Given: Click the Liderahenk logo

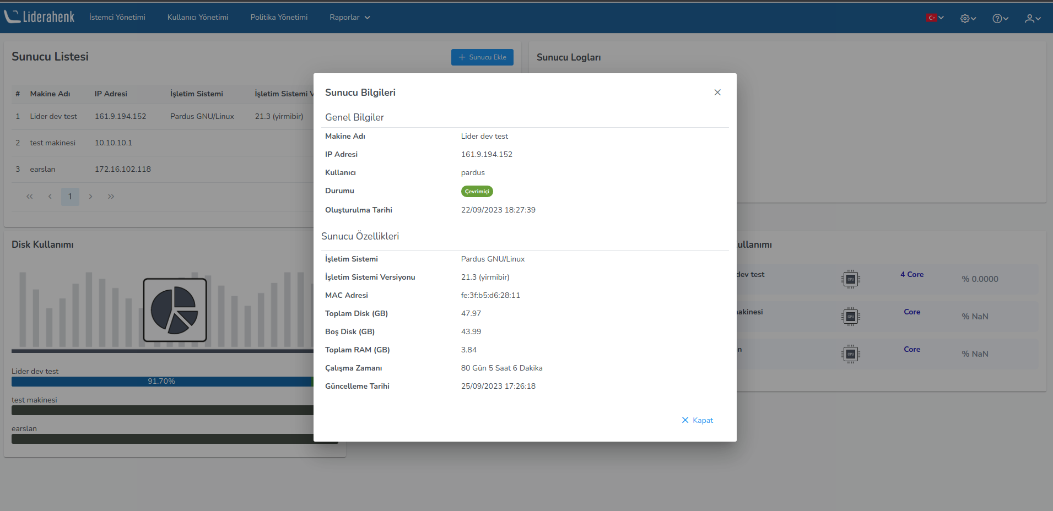Looking at the screenshot, I should (40, 17).
